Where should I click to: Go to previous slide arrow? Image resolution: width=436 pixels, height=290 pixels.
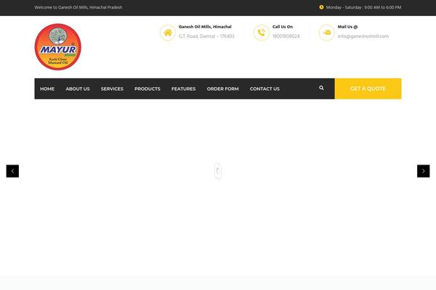tap(12, 171)
